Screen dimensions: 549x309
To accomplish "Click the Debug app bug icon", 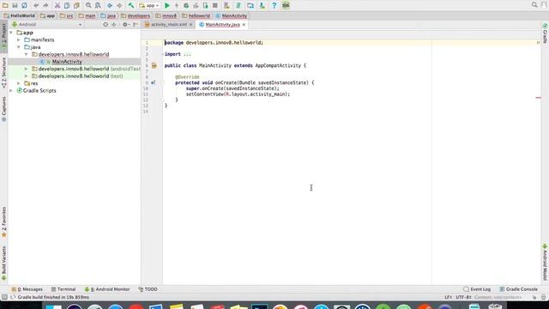I will tap(186, 5).
